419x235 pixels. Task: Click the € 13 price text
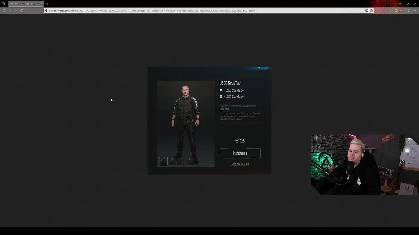coord(240,141)
